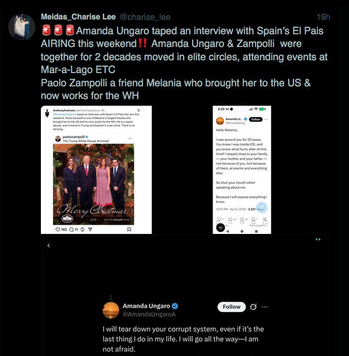Click the comment icon showing 11 replies
Image resolution: width=349 pixels, height=356 pixels.
[72, 229]
